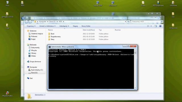The height and width of the screenshot is (102, 182).
Task: Sort by Rozmiar column header
Action: 118,30
